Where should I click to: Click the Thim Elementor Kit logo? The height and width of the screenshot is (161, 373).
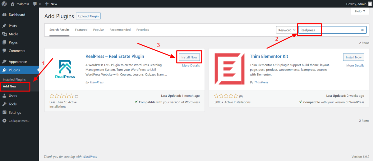point(229,69)
